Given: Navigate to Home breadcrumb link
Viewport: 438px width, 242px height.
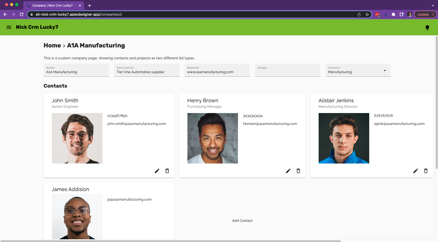Looking at the screenshot, I should tap(52, 45).
